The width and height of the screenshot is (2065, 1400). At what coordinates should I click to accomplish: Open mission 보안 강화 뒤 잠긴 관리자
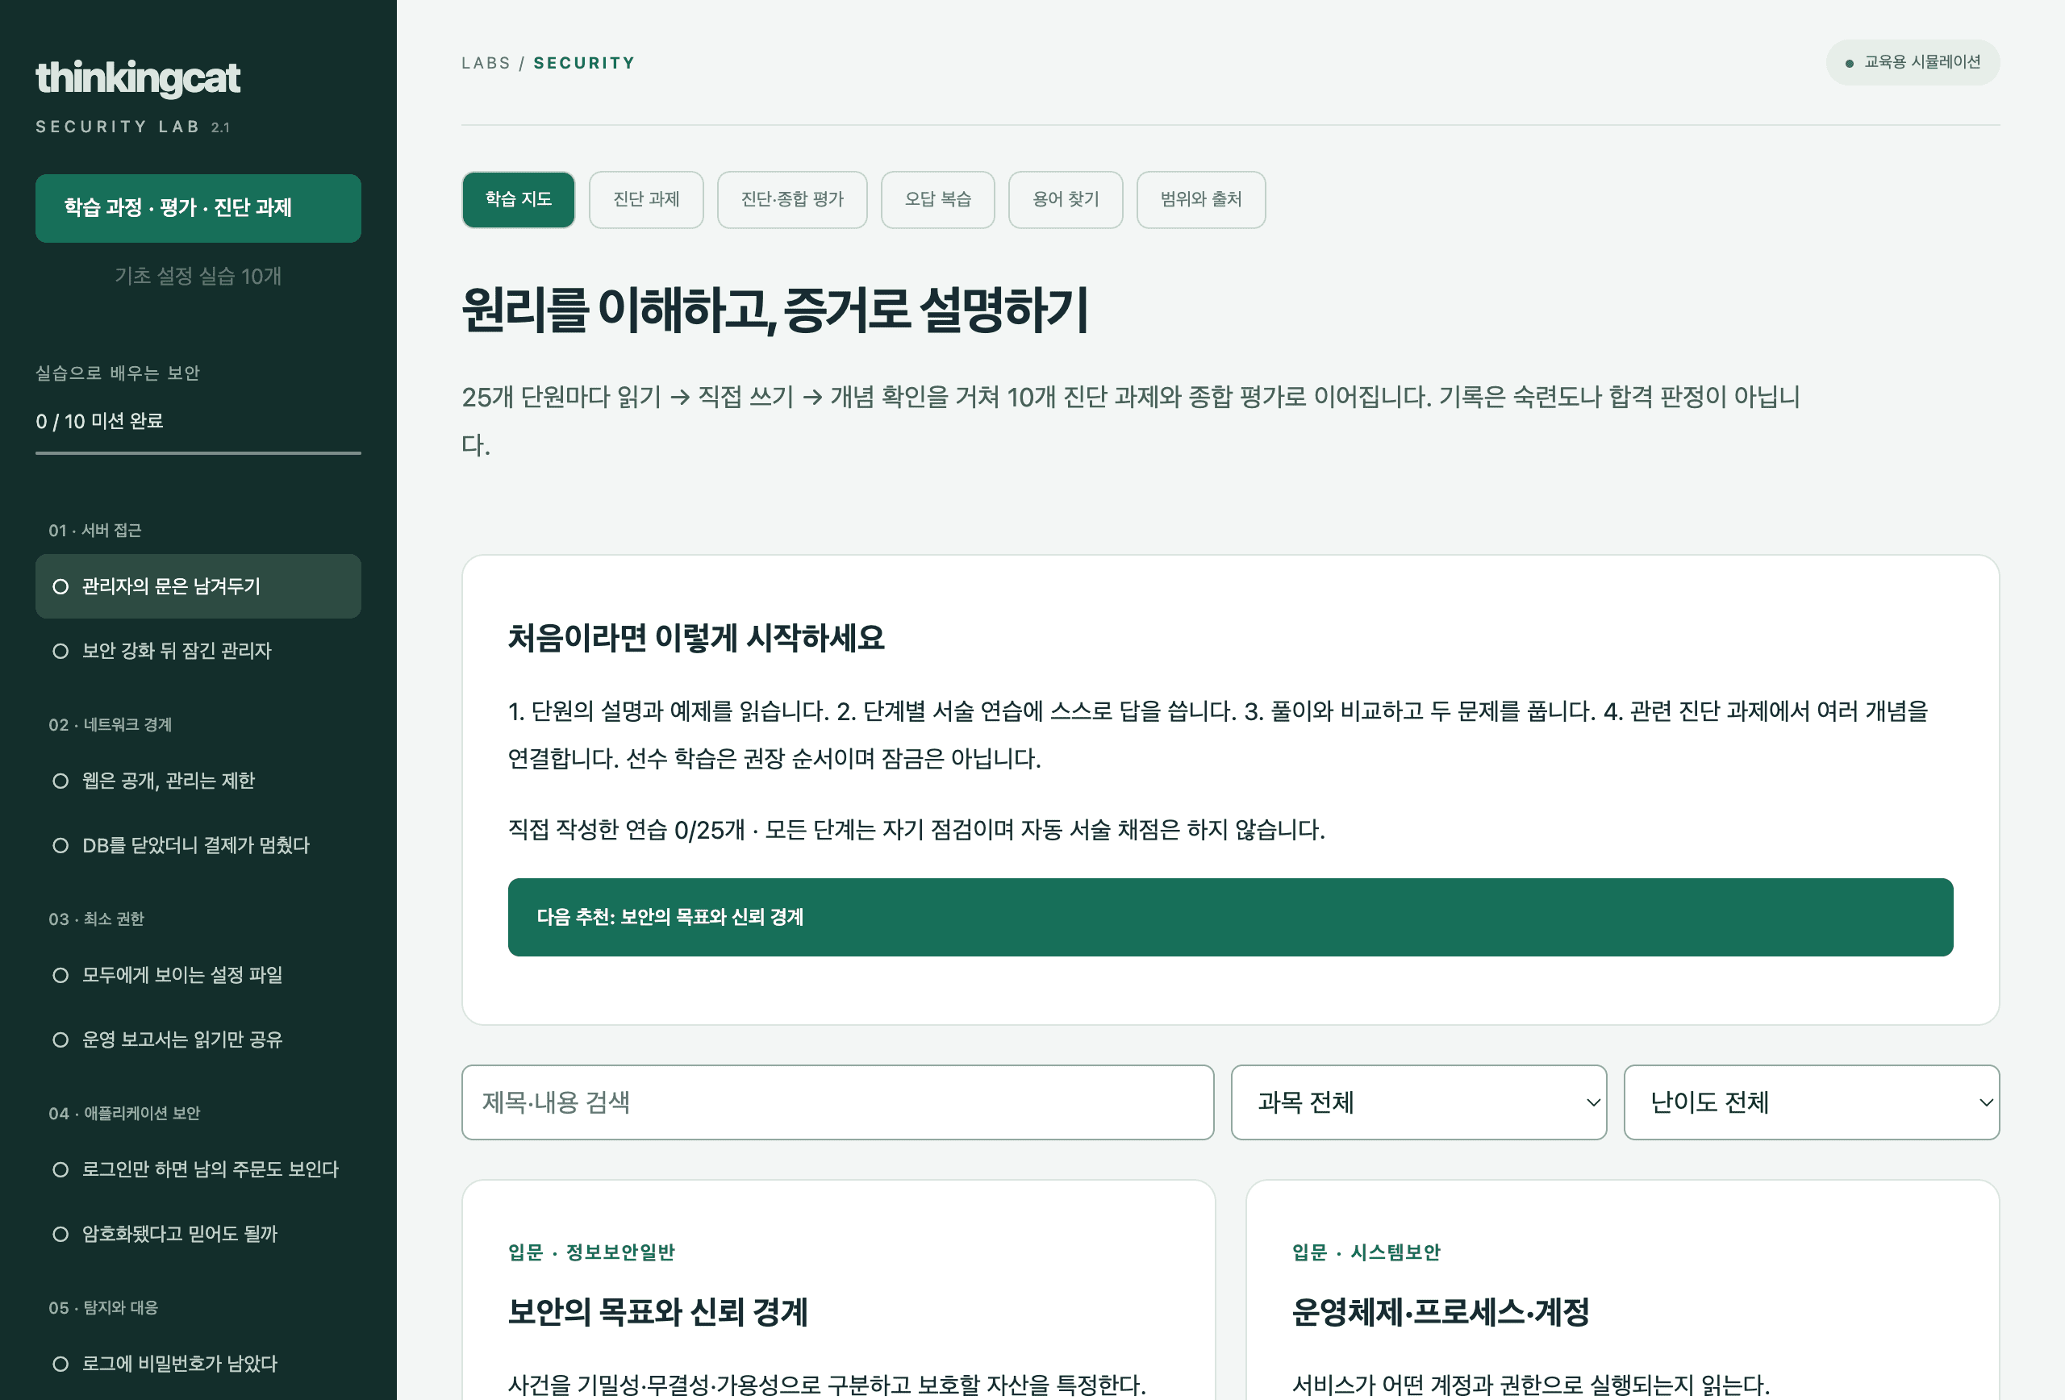tap(198, 651)
